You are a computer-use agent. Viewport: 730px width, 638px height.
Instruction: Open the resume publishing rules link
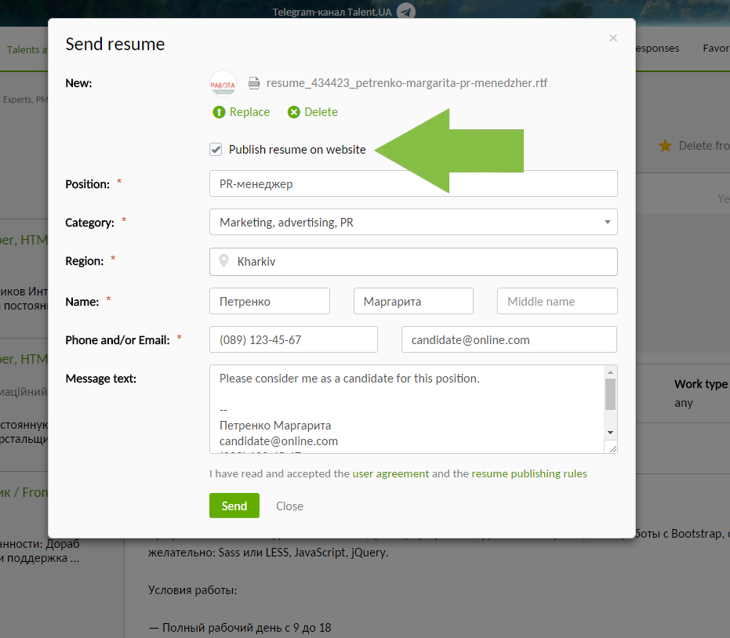529,473
